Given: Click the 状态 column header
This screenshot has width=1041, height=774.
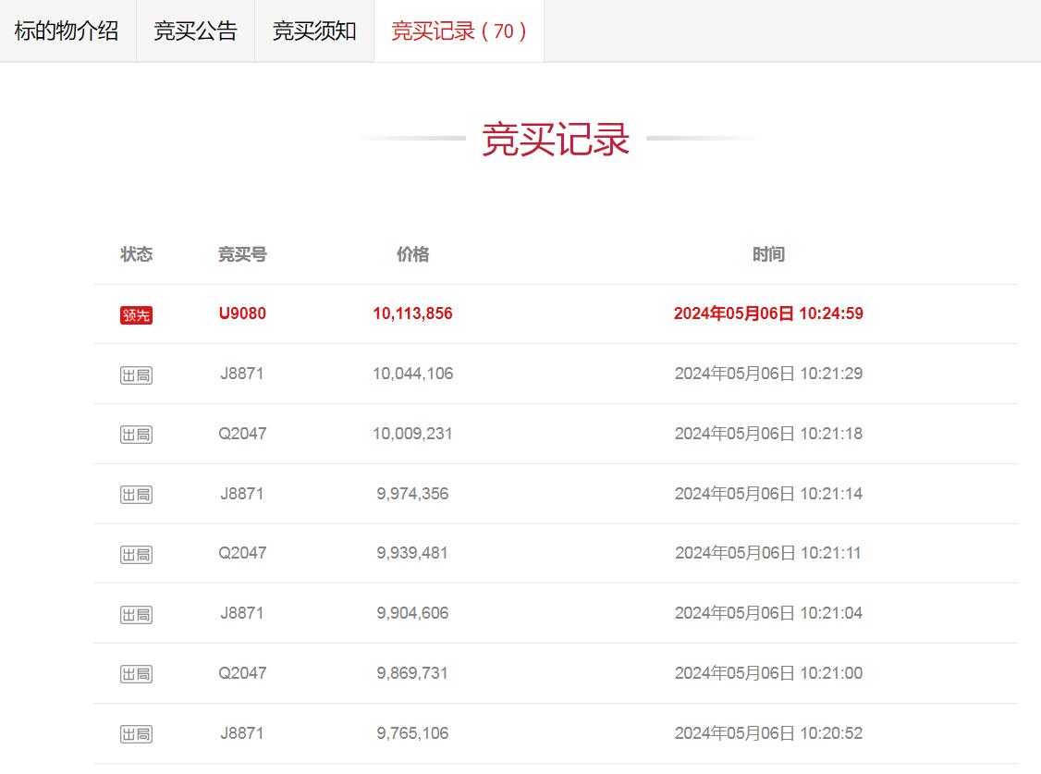Looking at the screenshot, I should coord(136,254).
